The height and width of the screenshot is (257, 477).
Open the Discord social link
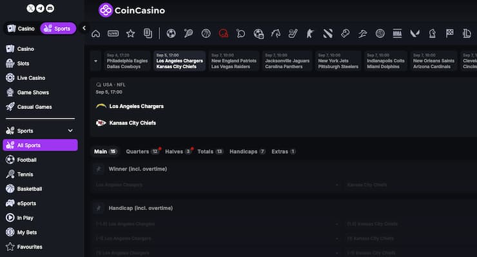click(50, 8)
